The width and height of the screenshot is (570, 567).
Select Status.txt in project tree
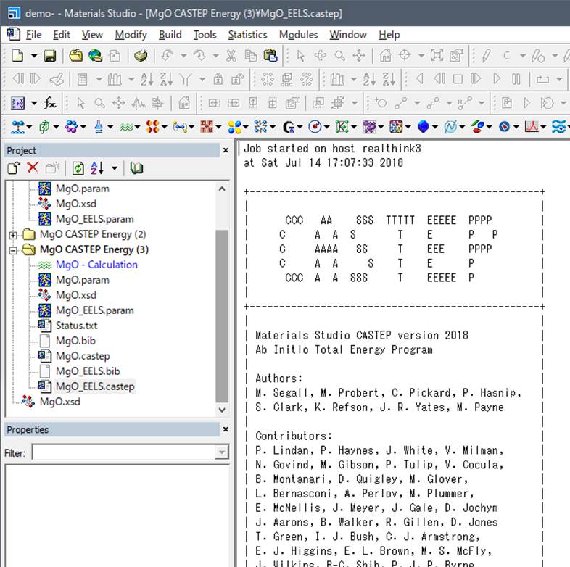click(76, 326)
